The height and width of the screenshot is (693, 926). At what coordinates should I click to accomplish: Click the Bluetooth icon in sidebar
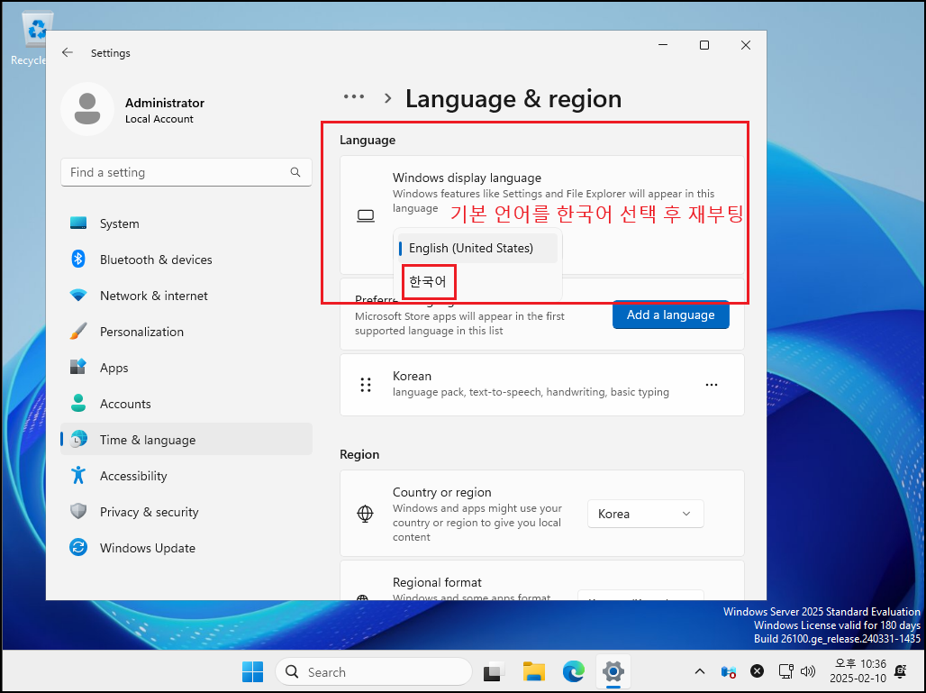tap(78, 259)
